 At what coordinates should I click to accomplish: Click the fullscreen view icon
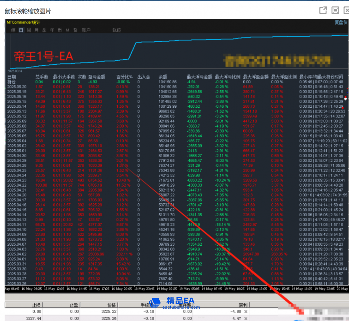[335, 10]
